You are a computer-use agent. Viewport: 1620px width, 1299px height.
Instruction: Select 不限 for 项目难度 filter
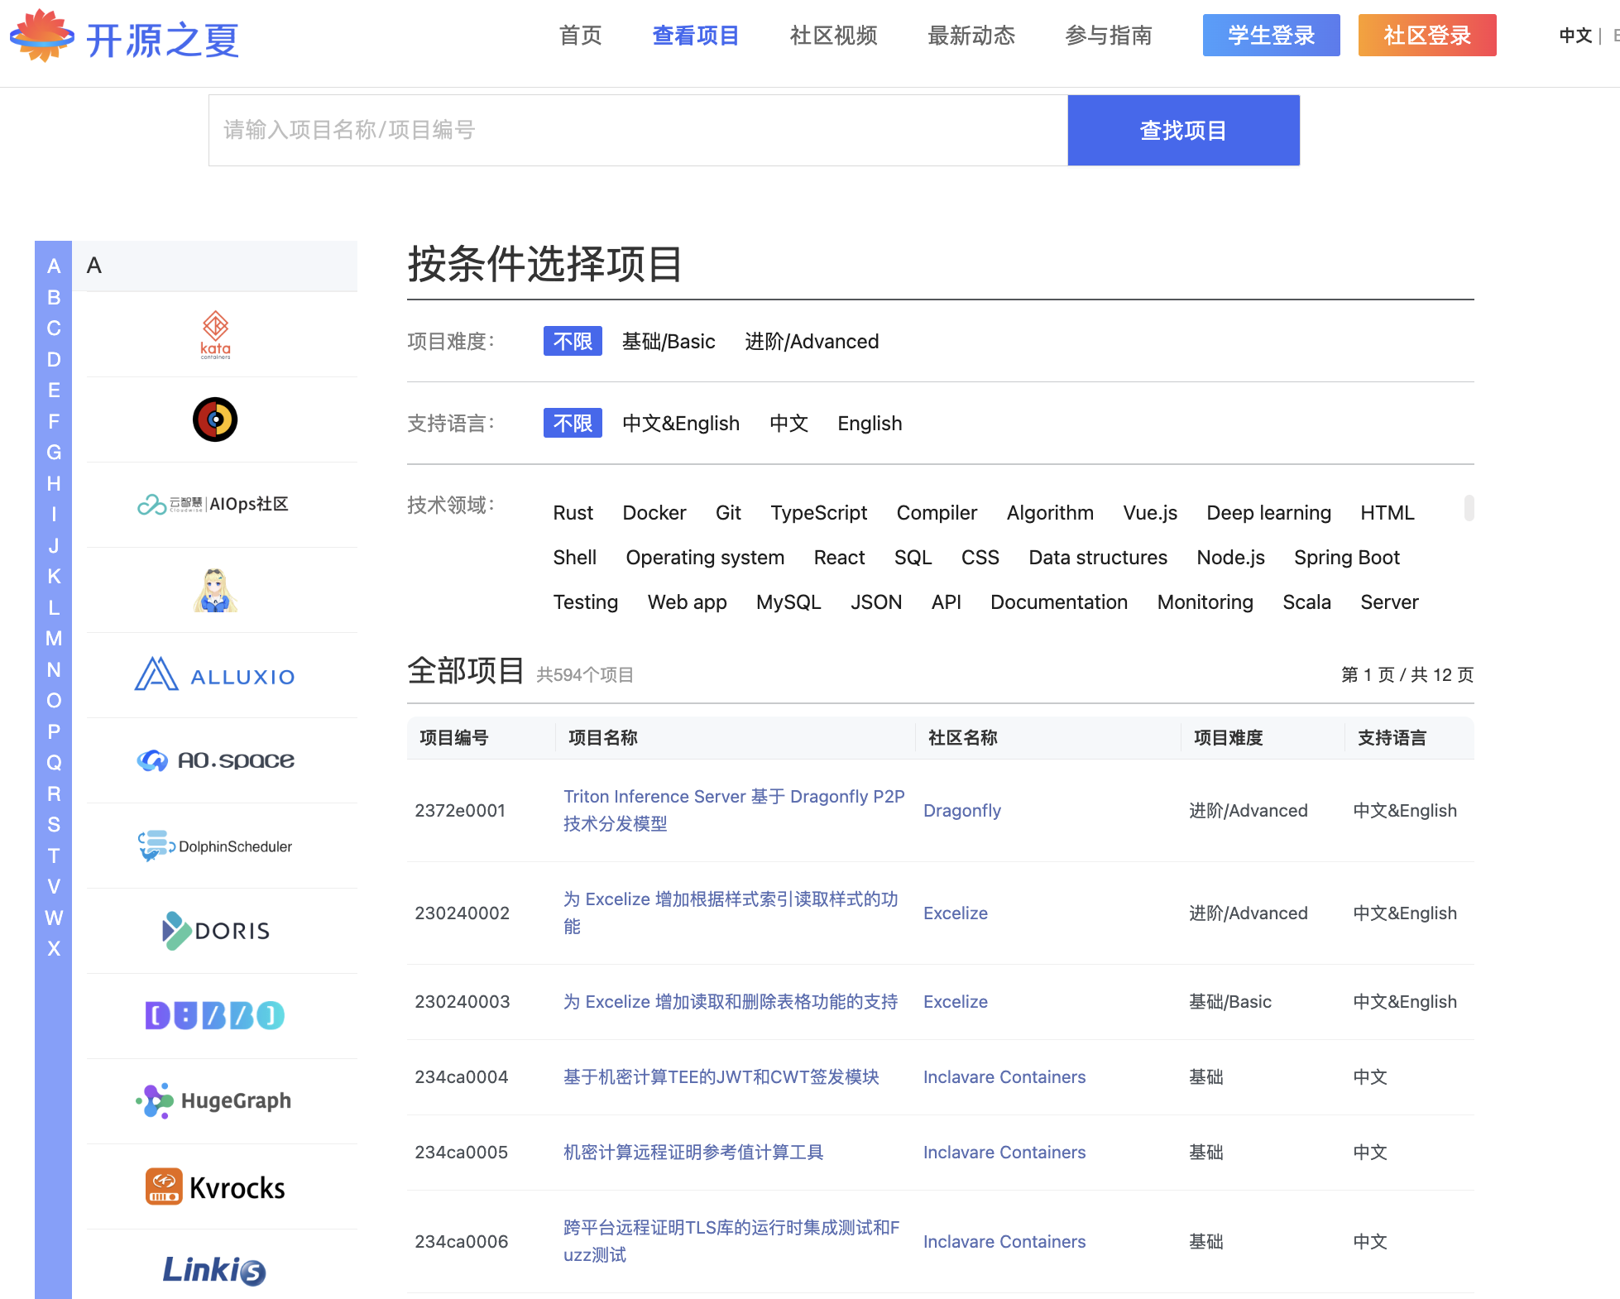[x=573, y=341]
